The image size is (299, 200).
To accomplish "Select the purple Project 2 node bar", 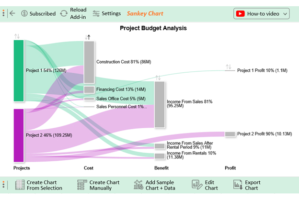I will click(x=19, y=135).
